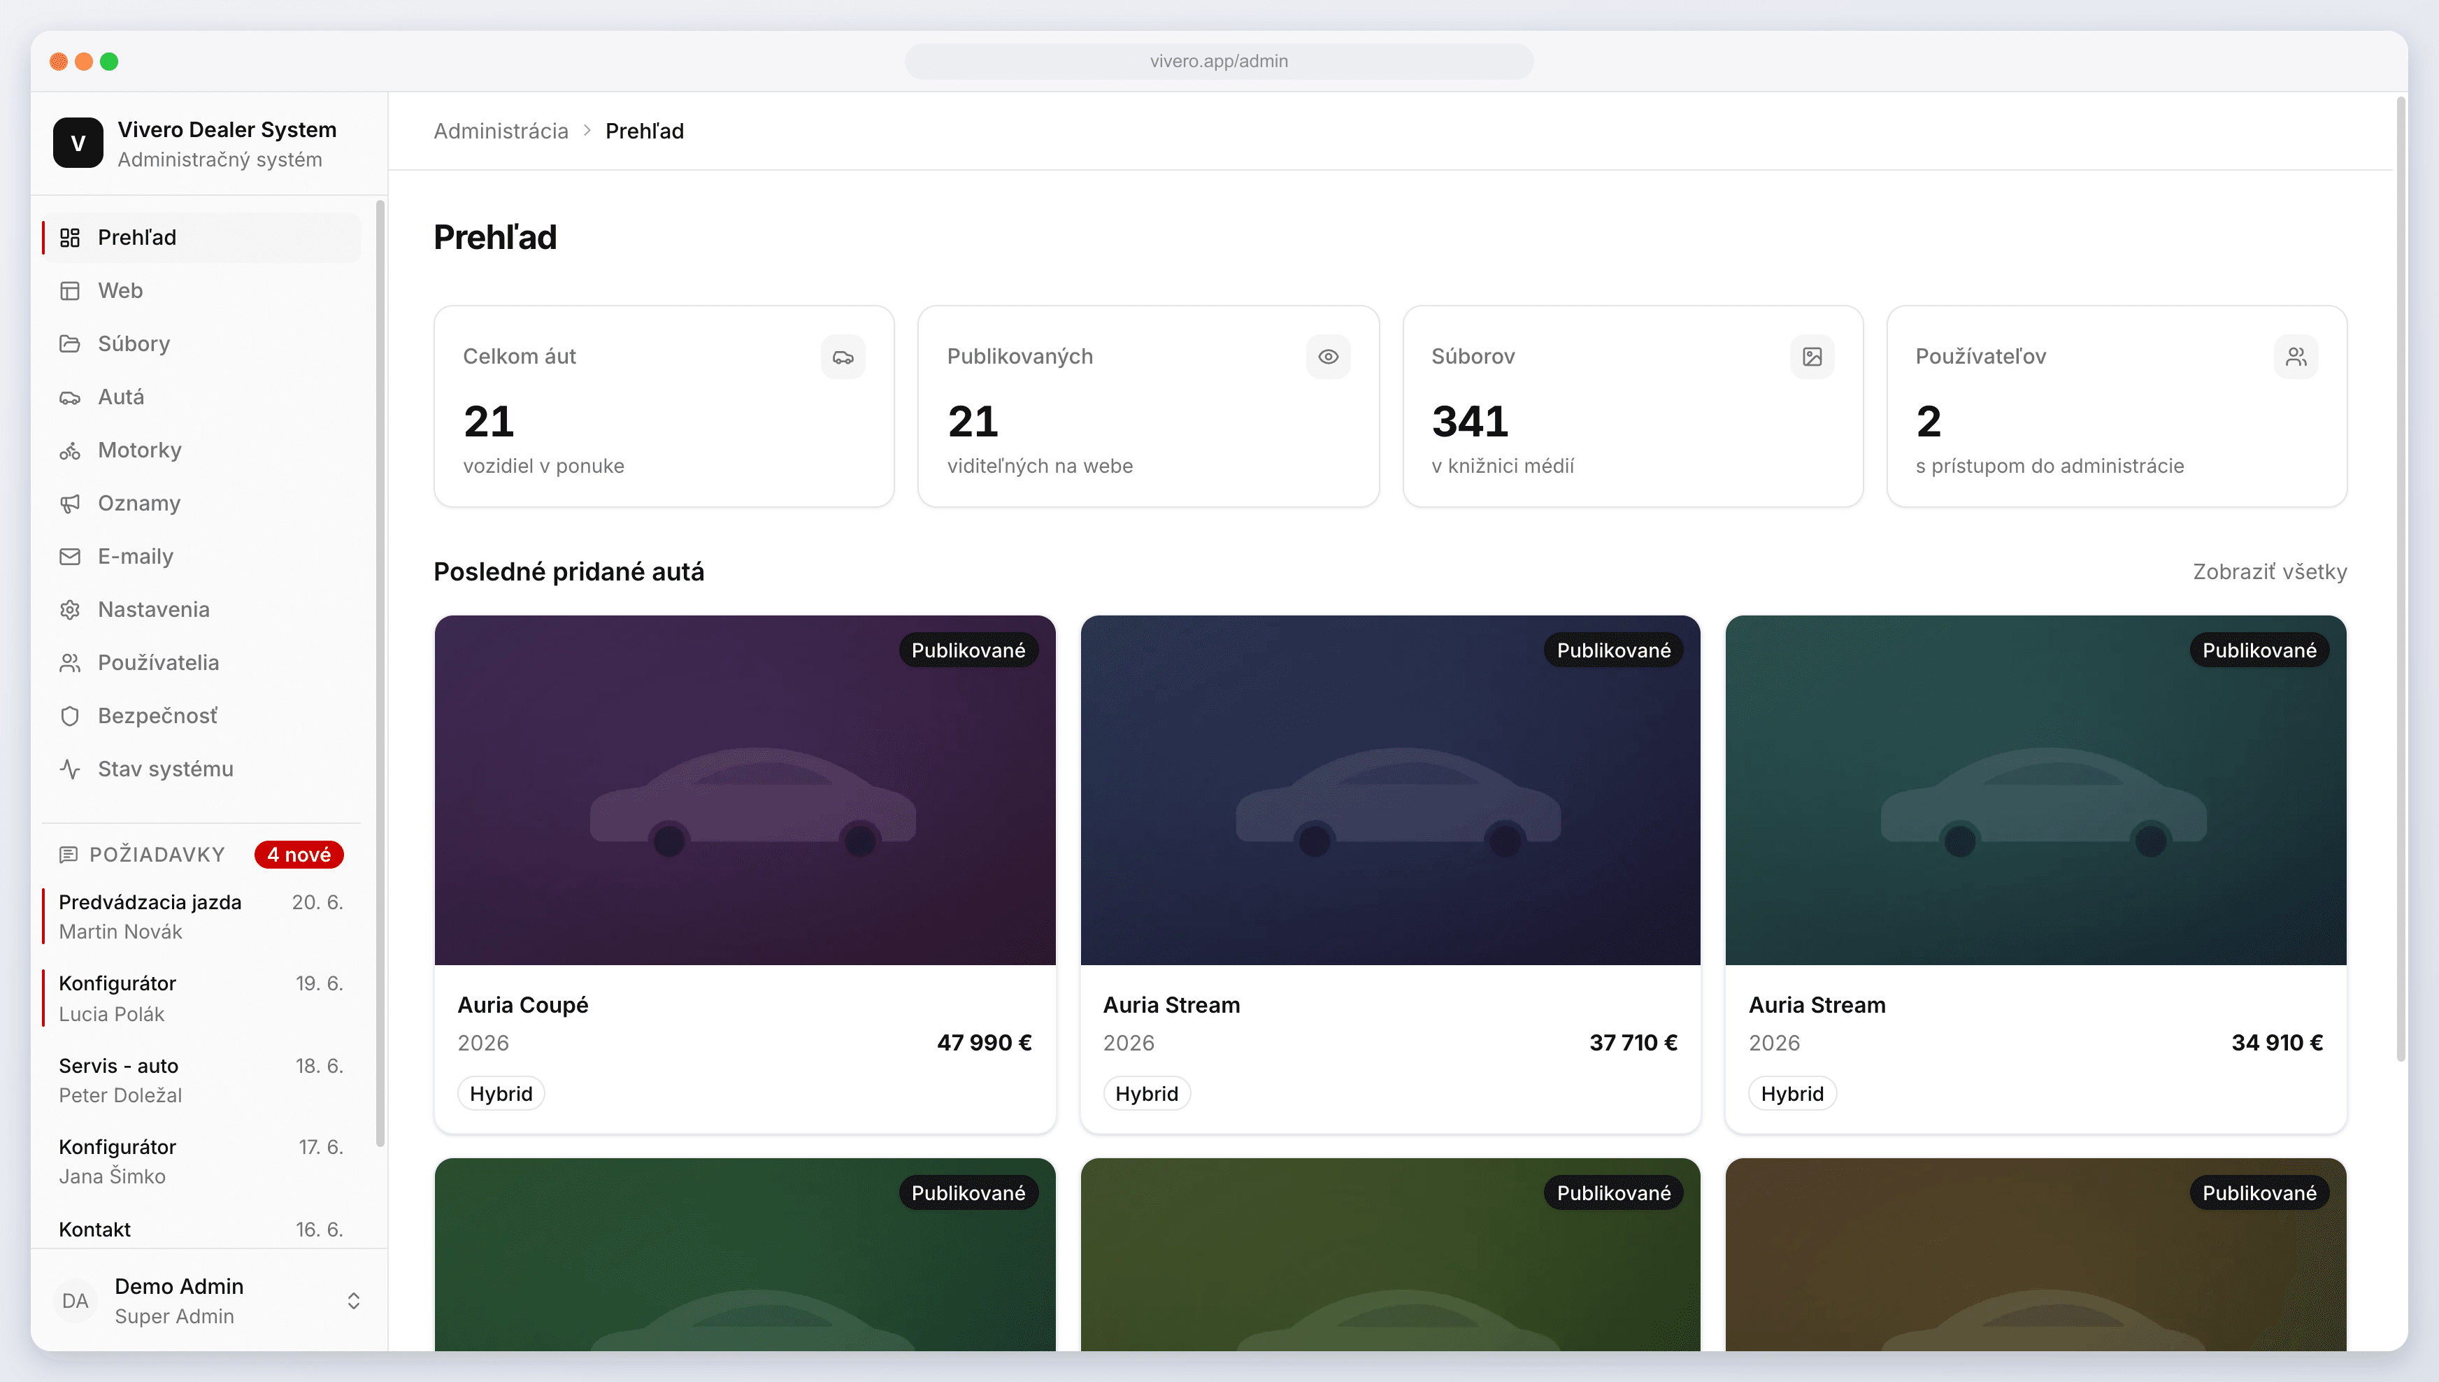Open the dark green car thumbnail in second row
Screen dimensions: 2439x1382
pyautogui.click(x=745, y=1254)
